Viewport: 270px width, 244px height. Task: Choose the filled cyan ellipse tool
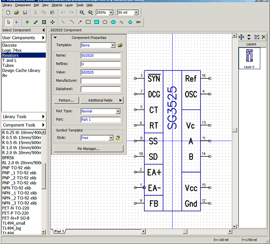(x=113, y=22)
